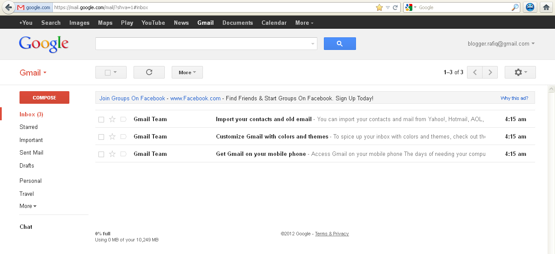Go to the older page with right chevron

tap(490, 72)
